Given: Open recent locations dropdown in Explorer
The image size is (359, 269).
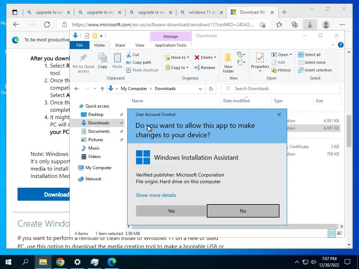Looking at the screenshot, I should pyautogui.click(x=95, y=89).
